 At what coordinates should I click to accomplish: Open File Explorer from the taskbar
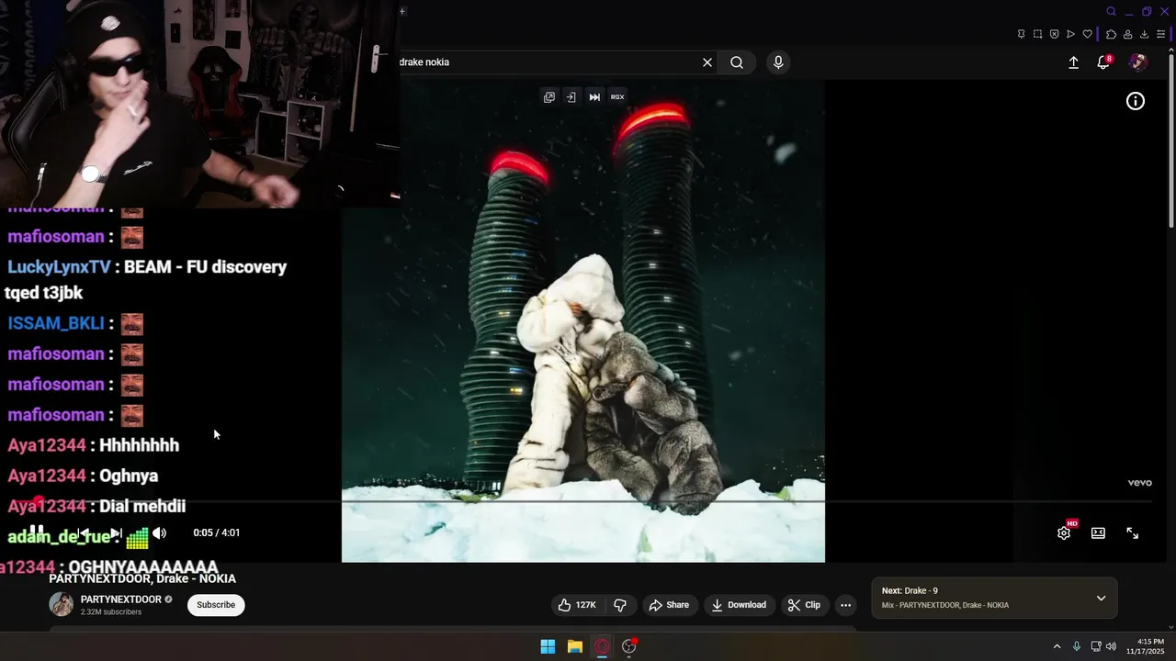point(575,646)
